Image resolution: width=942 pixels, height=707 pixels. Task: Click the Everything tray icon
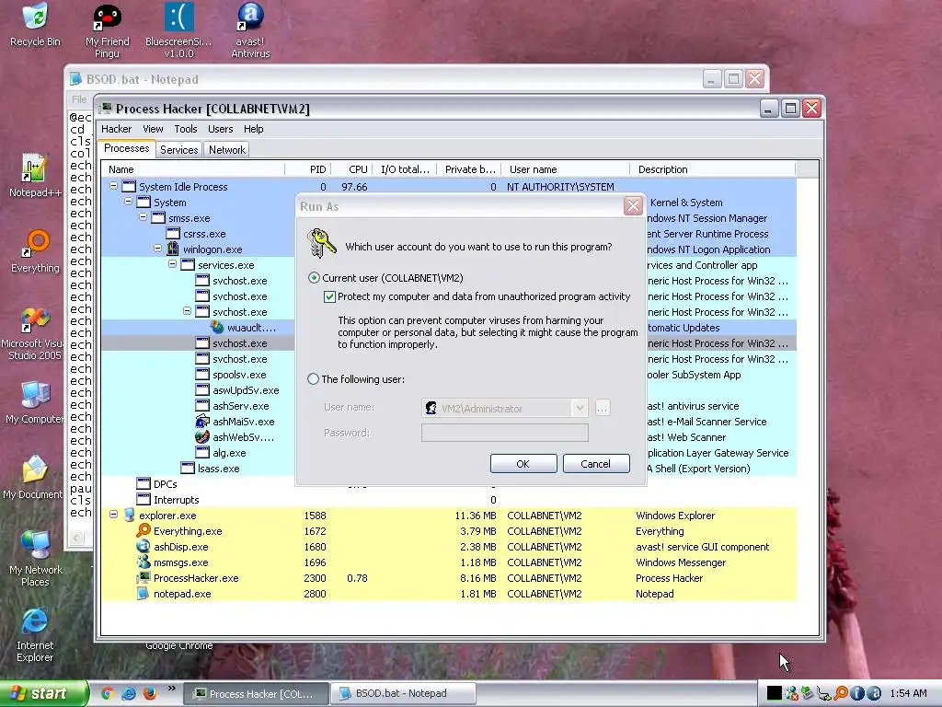(x=841, y=693)
